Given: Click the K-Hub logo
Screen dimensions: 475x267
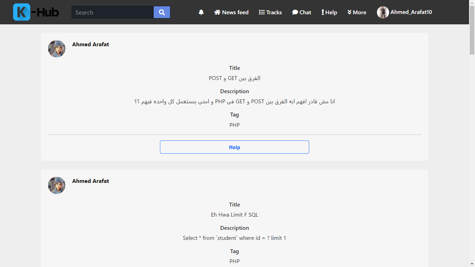Looking at the screenshot, I should click(36, 12).
